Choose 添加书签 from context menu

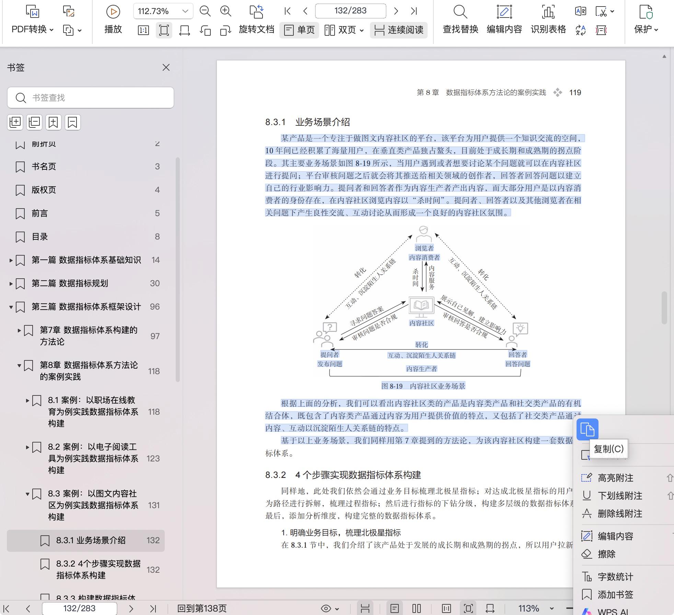tap(615, 595)
